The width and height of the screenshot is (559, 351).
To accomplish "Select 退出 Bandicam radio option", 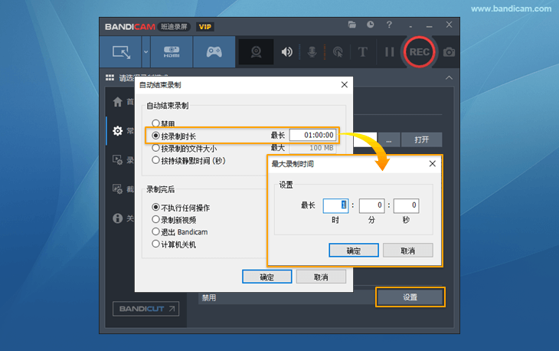I will click(180, 232).
